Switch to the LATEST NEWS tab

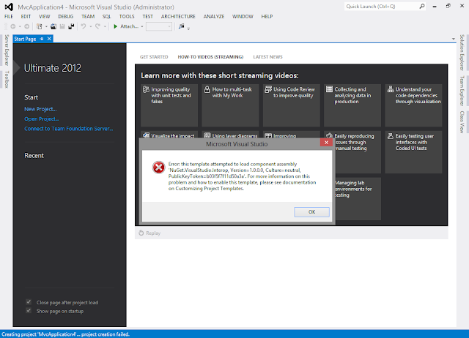(267, 57)
